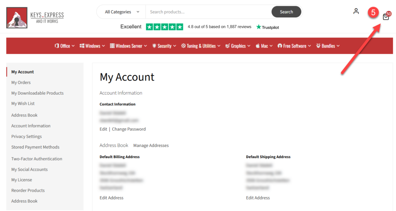
Task: Focus the search products field
Action: [x=208, y=12]
